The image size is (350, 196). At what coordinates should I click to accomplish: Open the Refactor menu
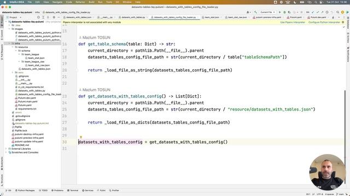click(80, 2)
